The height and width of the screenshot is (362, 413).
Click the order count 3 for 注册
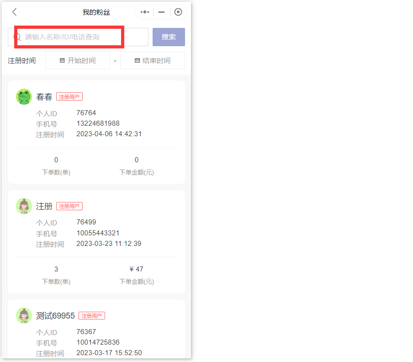point(56,269)
